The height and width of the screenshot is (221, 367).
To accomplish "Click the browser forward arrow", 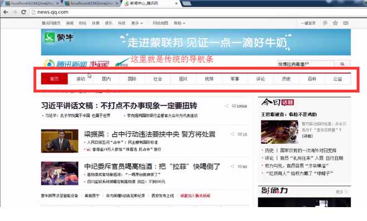I will click(14, 12).
